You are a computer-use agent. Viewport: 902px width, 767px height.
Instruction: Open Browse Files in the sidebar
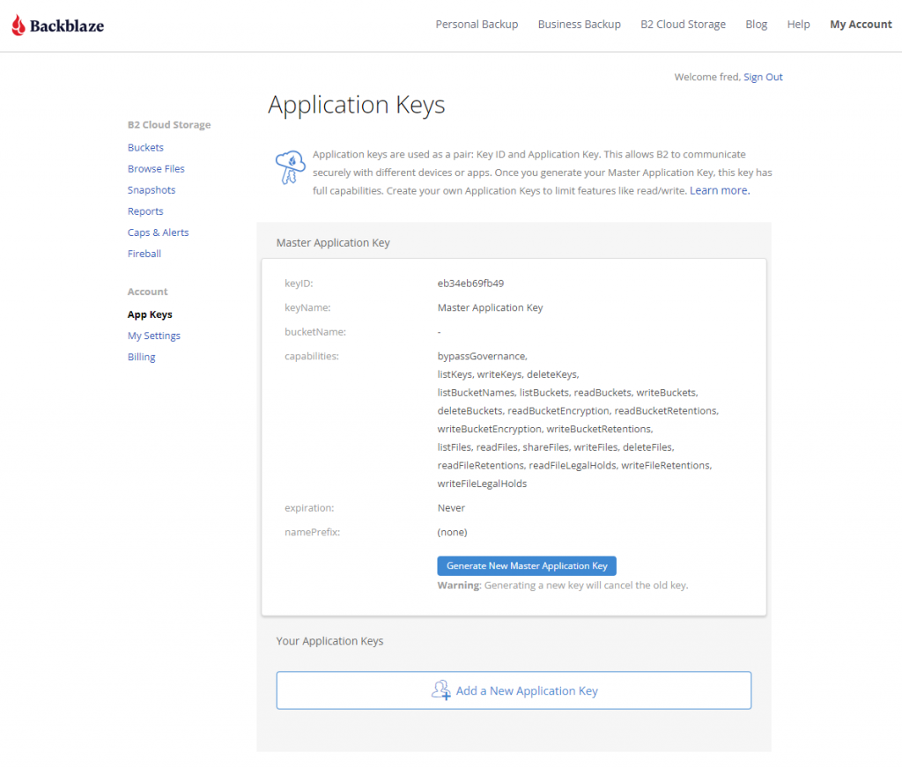pyautogui.click(x=156, y=168)
